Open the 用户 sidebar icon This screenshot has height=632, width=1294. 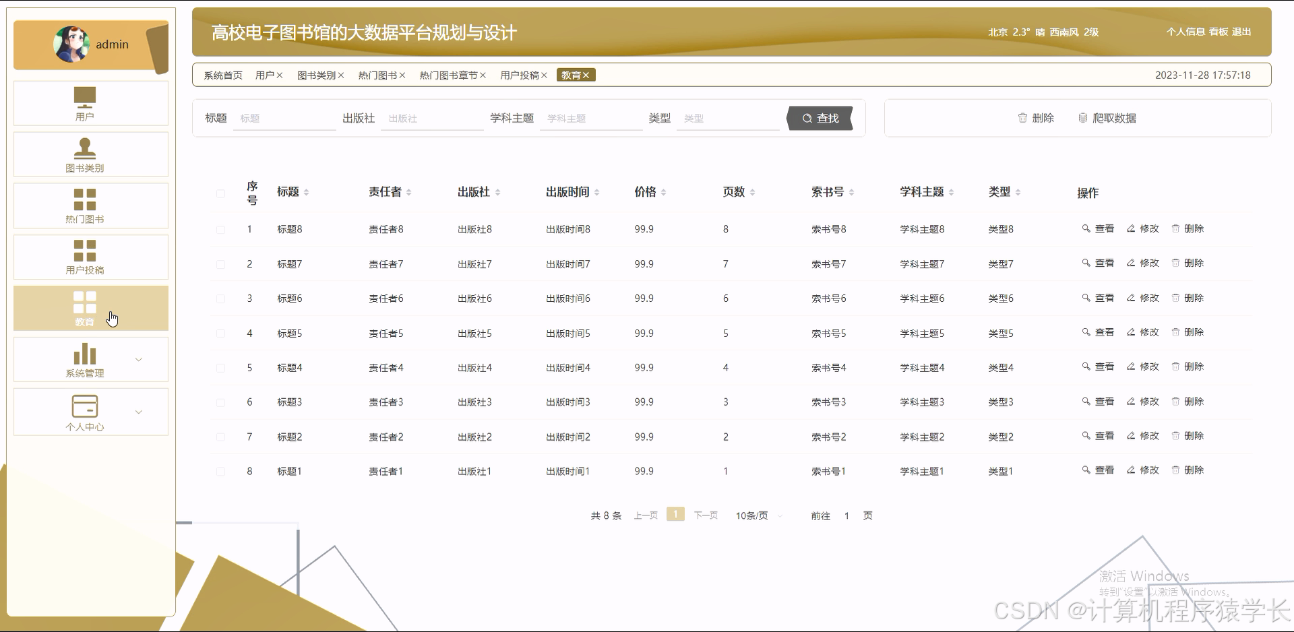tap(85, 98)
